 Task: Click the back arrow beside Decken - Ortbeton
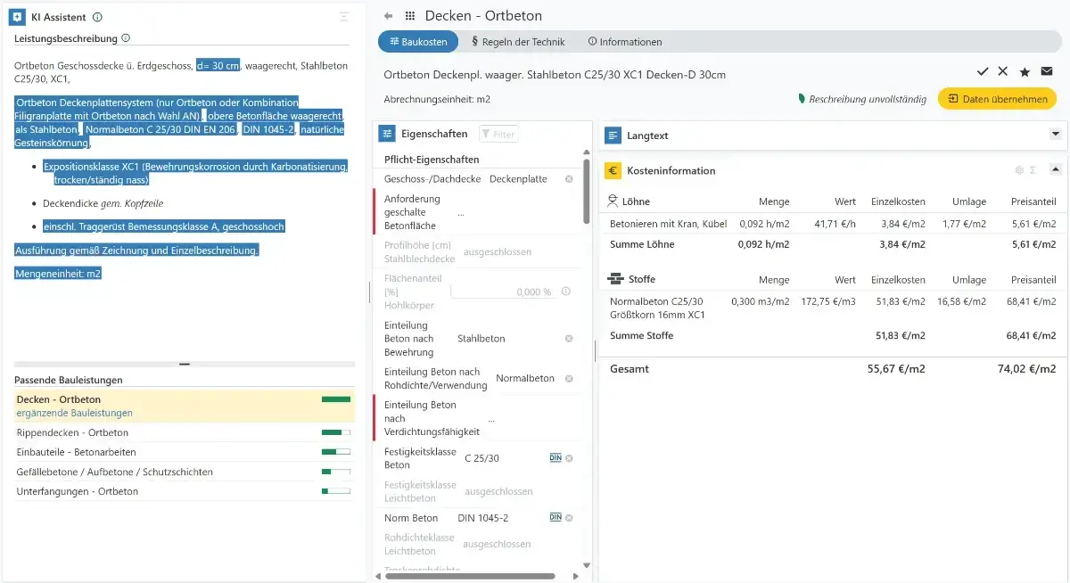[x=388, y=16]
